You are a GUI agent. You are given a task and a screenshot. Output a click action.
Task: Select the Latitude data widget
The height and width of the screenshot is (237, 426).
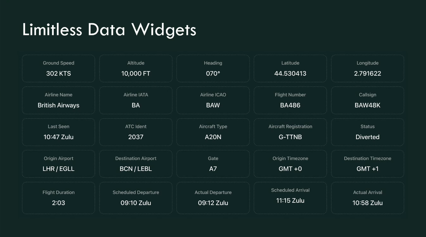pos(290,69)
